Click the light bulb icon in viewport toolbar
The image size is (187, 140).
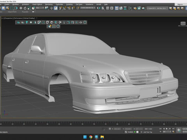[x=64, y=22]
